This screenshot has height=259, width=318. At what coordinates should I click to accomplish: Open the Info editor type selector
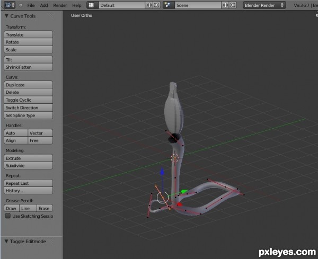[x=10, y=5]
